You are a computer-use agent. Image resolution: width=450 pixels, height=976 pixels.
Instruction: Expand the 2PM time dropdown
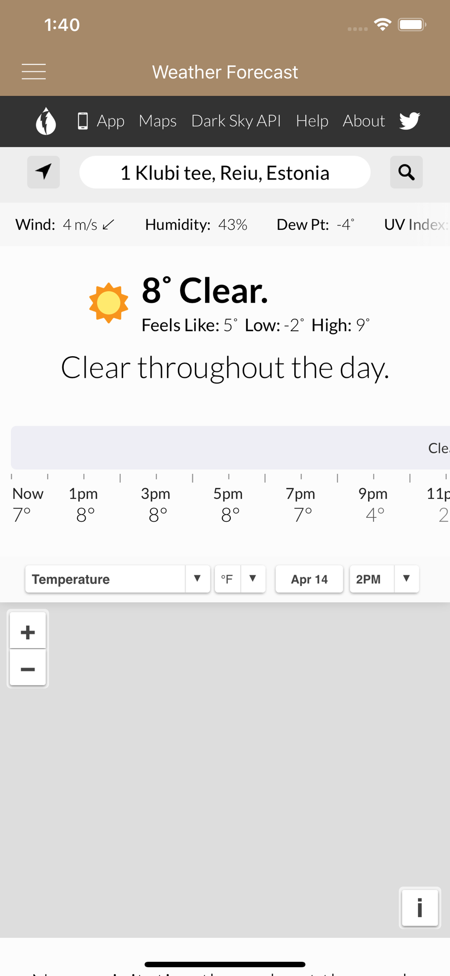click(x=406, y=579)
